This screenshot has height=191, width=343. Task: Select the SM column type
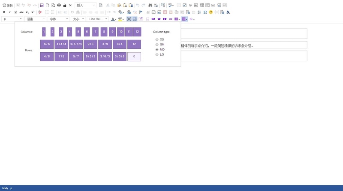point(157,45)
